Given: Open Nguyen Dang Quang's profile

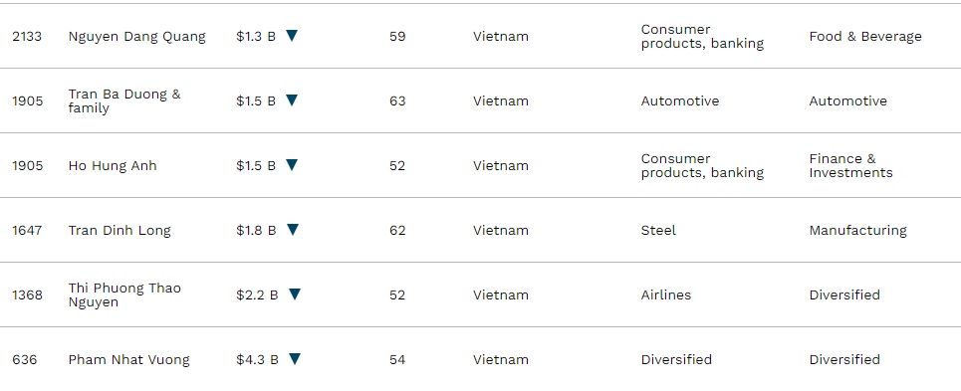Looking at the screenshot, I should point(136,37).
